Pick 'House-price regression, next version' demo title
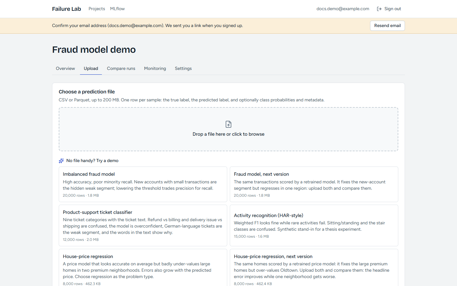Screen dimensions: 457x286 (273, 256)
